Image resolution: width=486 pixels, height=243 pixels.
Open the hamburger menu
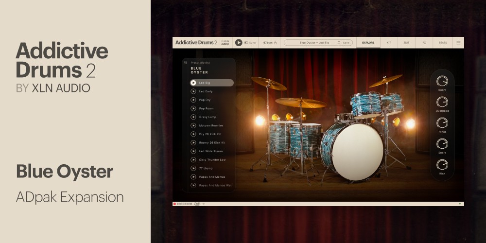pyautogui.click(x=458, y=43)
